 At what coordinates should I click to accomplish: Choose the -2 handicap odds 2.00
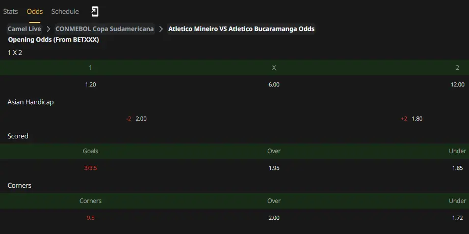[x=141, y=119]
